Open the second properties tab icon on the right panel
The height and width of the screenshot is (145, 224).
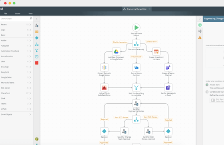tap(200, 31)
